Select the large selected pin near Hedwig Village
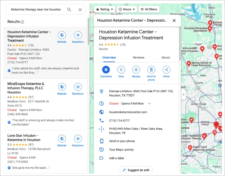 pos(216,125)
